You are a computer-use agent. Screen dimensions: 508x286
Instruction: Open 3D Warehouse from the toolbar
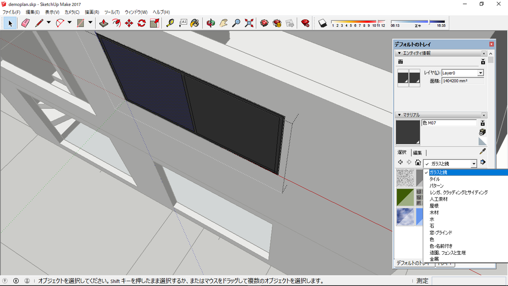(264, 23)
